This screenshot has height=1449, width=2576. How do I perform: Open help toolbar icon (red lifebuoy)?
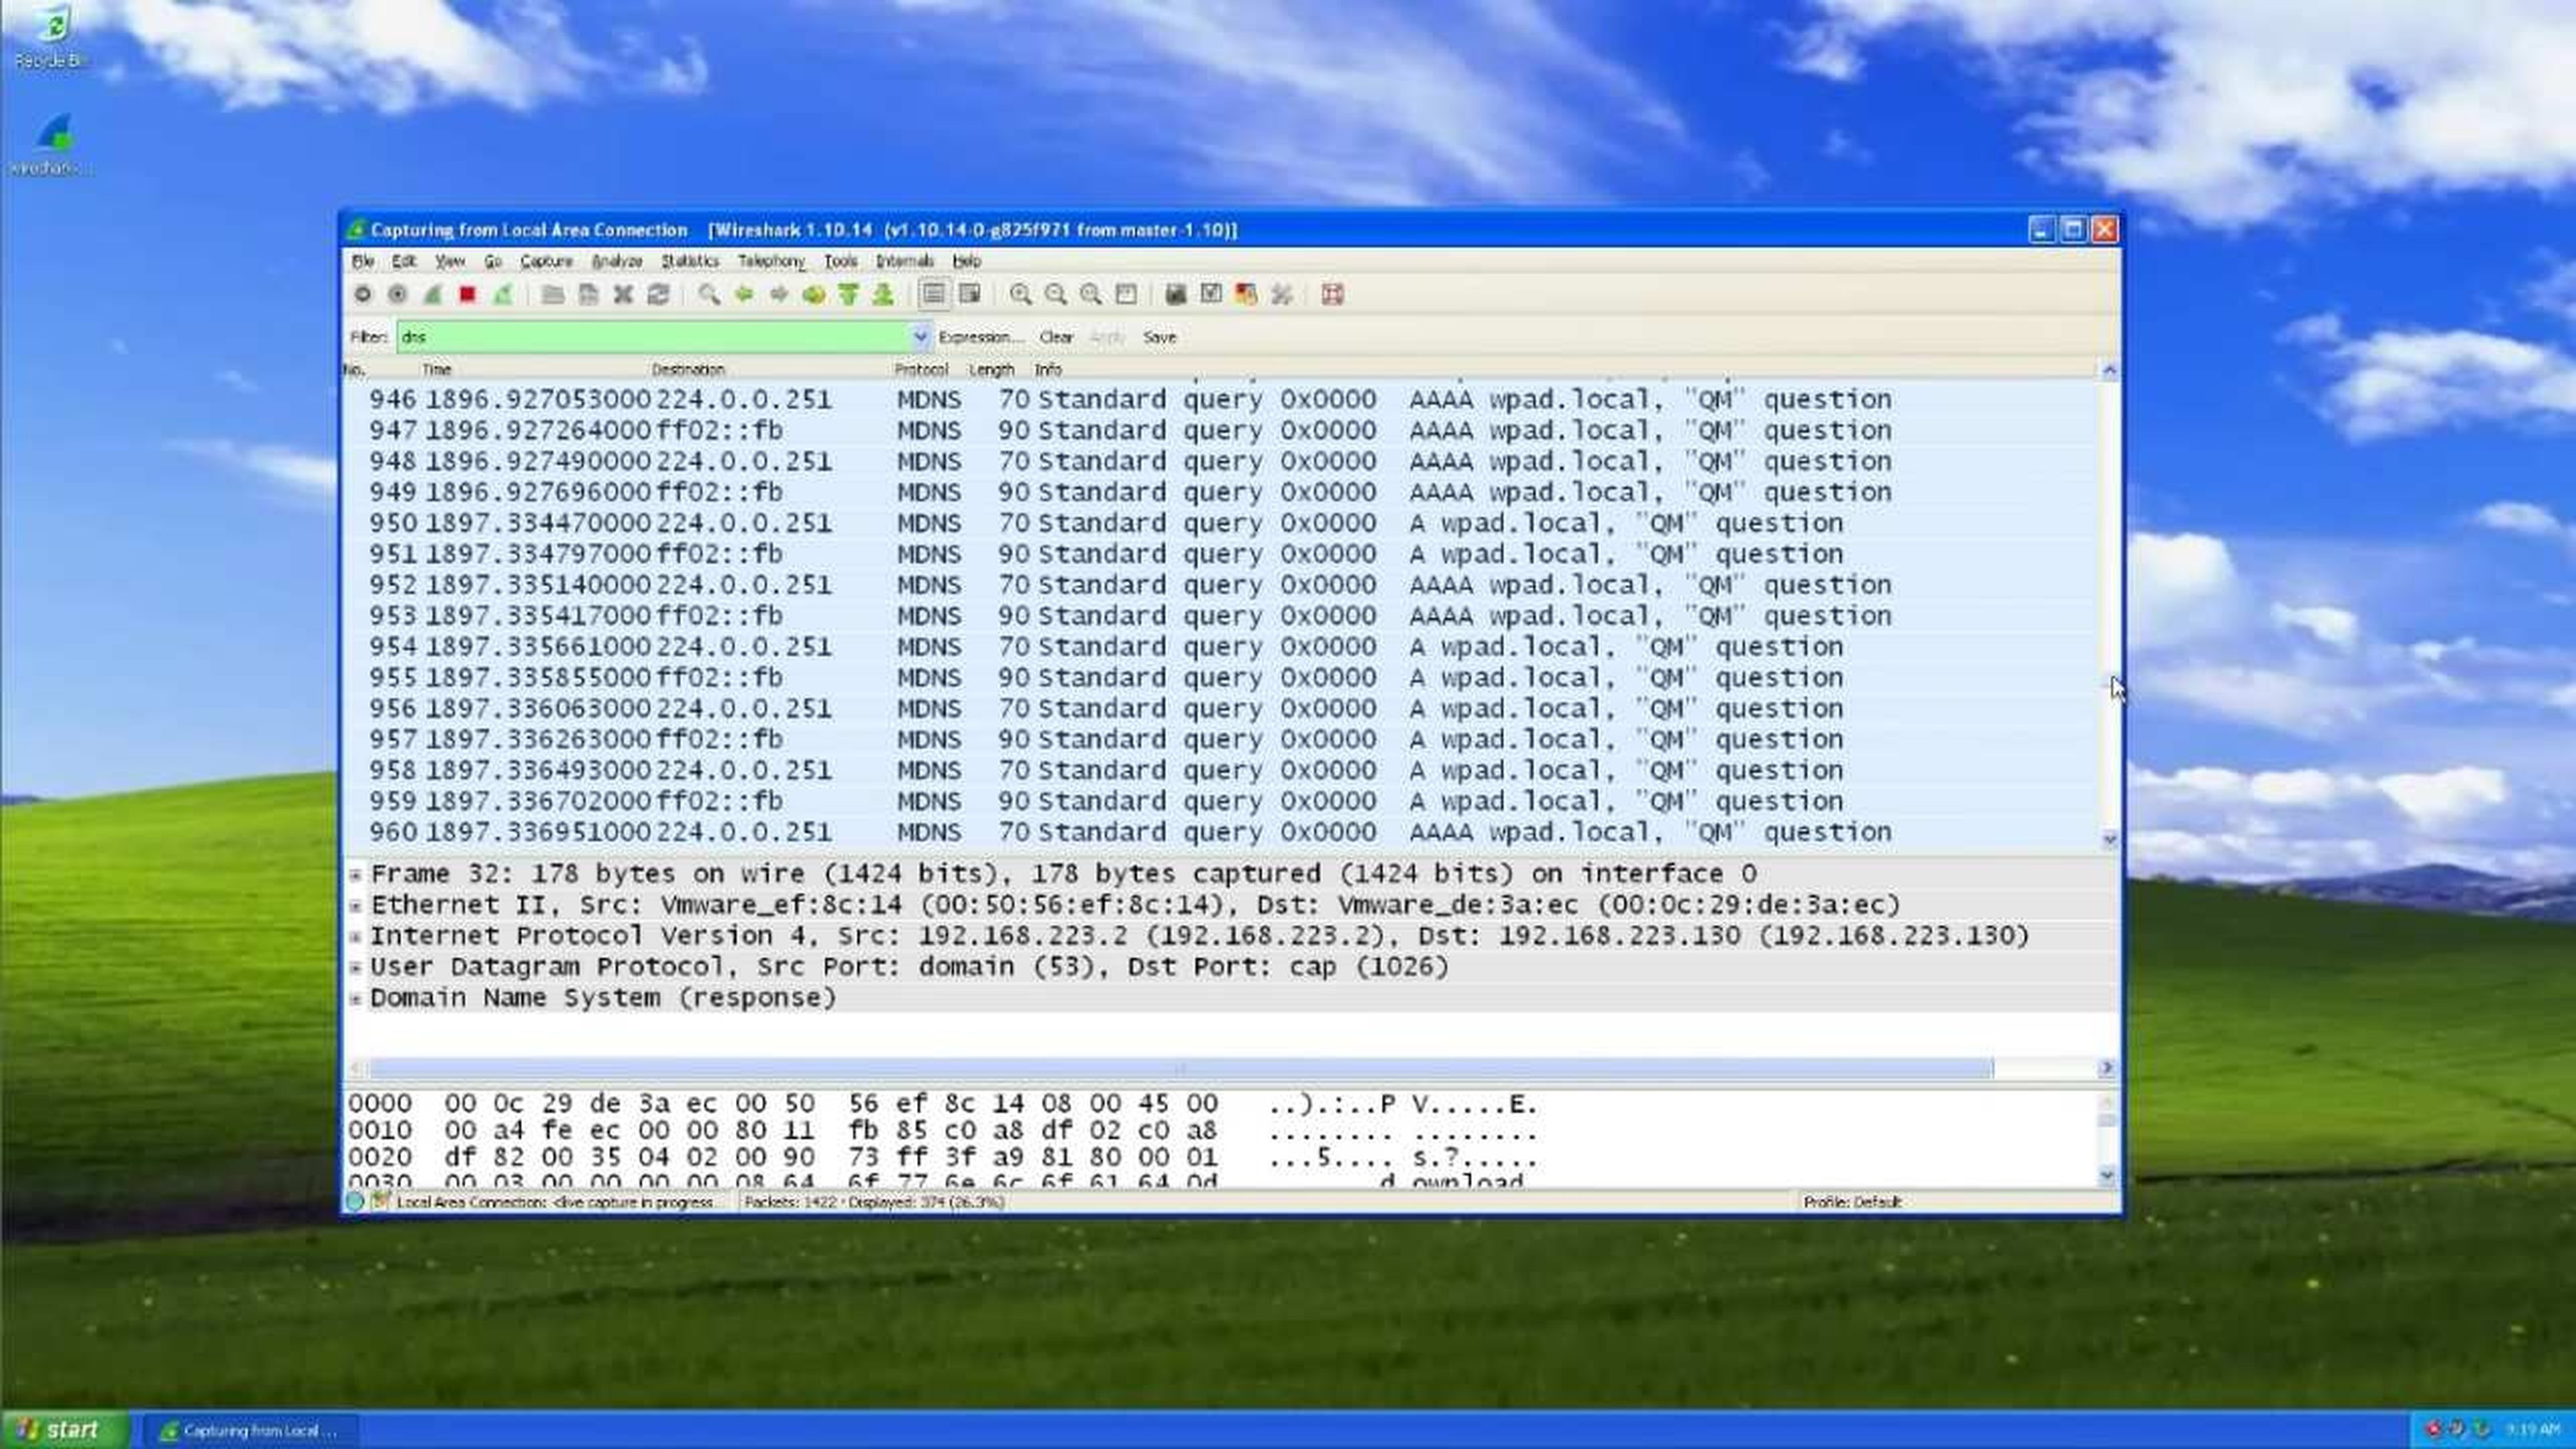pos(1332,294)
